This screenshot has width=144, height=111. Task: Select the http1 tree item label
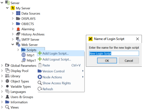click(x=31, y=55)
